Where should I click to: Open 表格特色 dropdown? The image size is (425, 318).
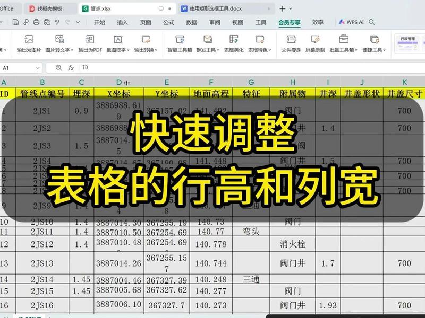click(260, 44)
